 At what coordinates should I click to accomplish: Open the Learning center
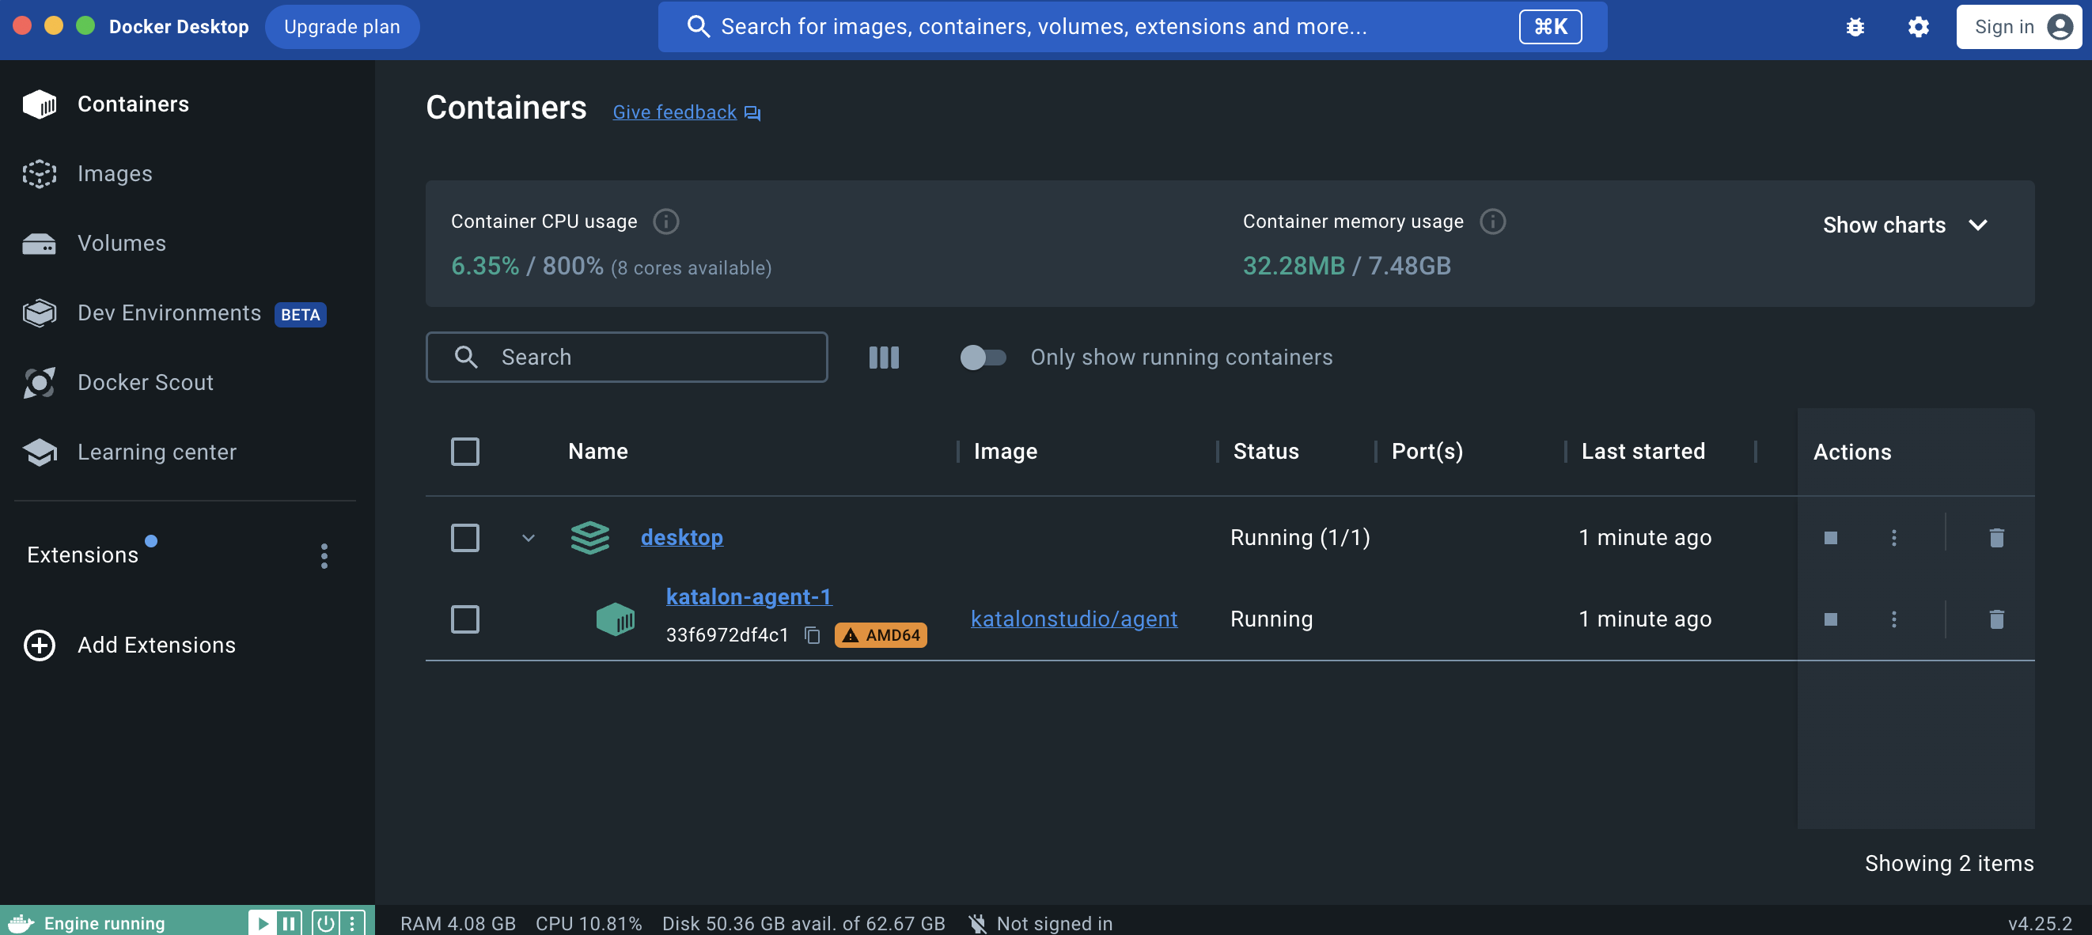157,452
